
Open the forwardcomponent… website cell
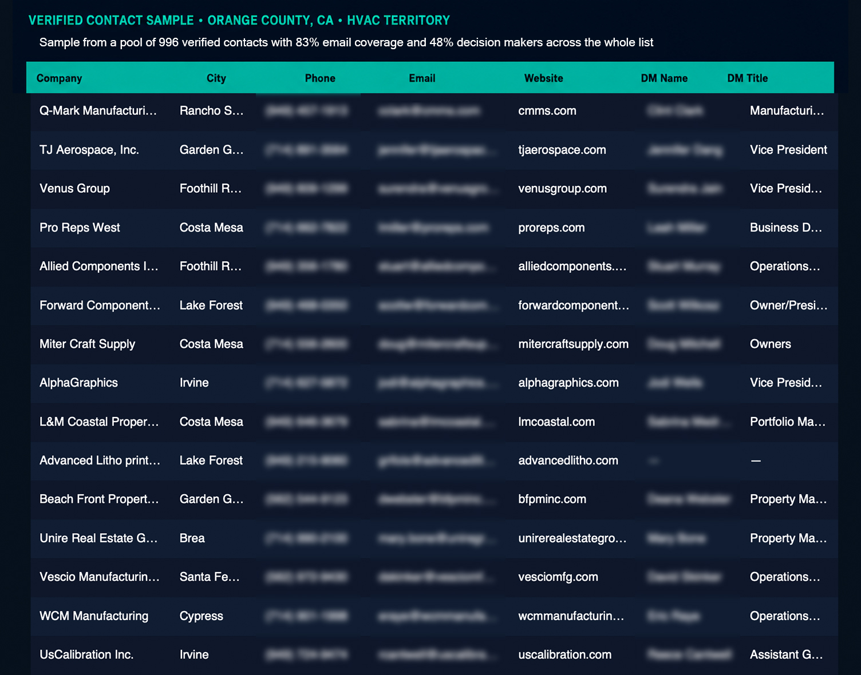[574, 305]
